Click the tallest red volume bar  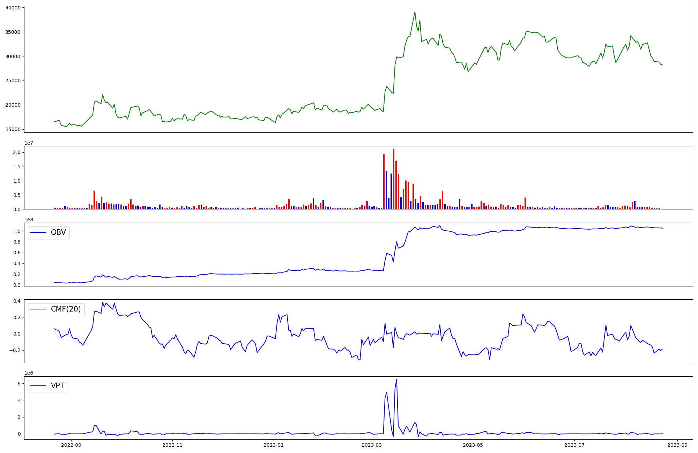[x=394, y=179]
